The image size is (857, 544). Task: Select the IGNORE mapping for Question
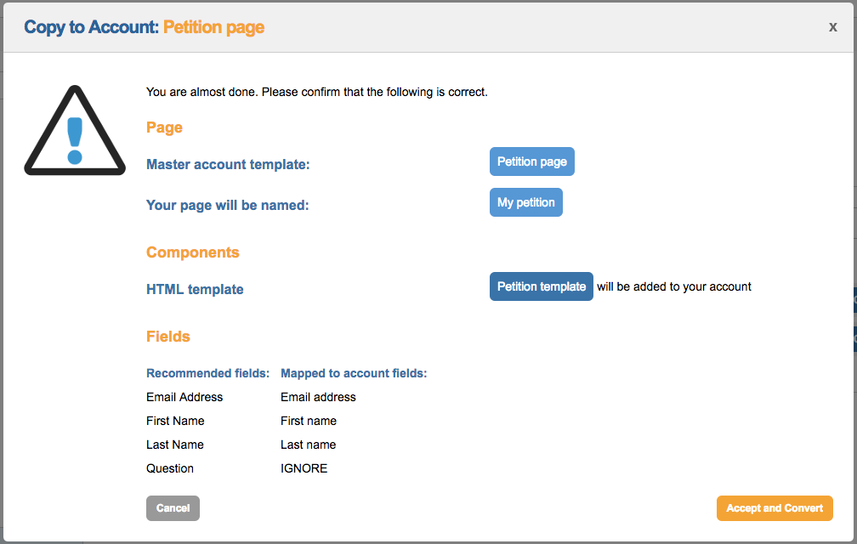click(304, 468)
